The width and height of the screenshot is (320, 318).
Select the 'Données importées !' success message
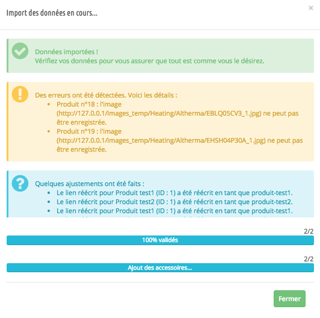click(67, 52)
